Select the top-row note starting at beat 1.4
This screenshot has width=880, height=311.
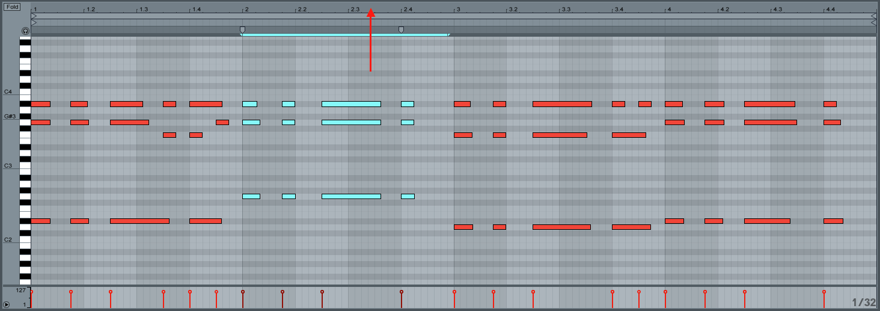coord(206,104)
